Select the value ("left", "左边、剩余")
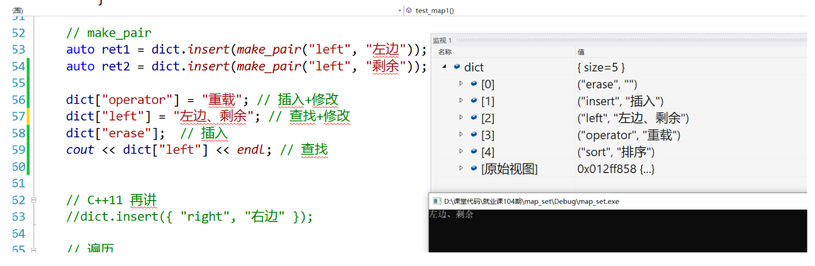 633,118
